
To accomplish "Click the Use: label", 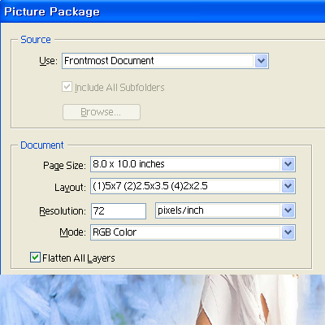I will point(48,61).
